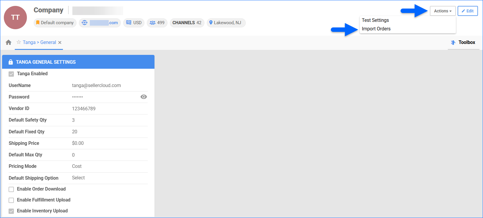Click the lock icon in Tanga General Settings header
Image resolution: width=483 pixels, height=218 pixels.
[x=11, y=62]
